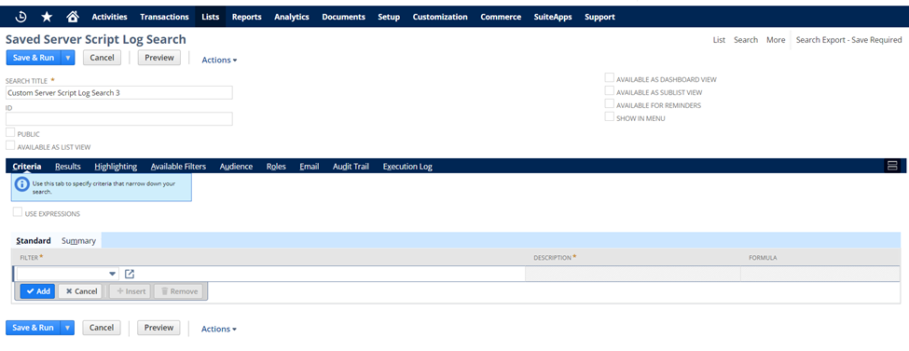Click the bottom Cancel button
This screenshot has height=351, width=909.
[x=102, y=328]
